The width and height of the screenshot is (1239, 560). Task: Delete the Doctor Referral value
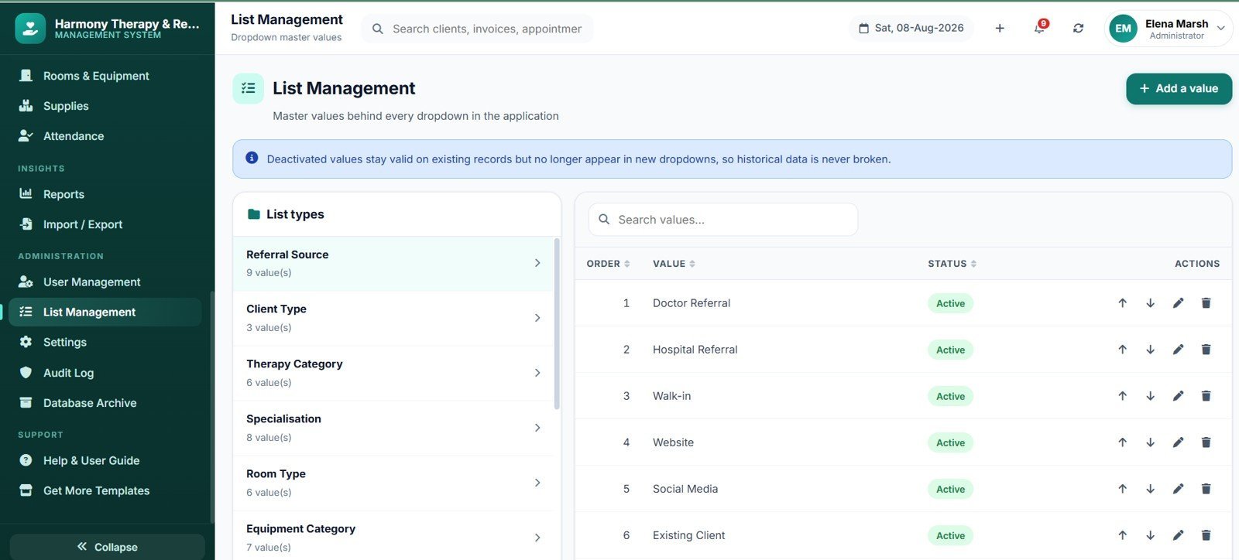(x=1206, y=303)
